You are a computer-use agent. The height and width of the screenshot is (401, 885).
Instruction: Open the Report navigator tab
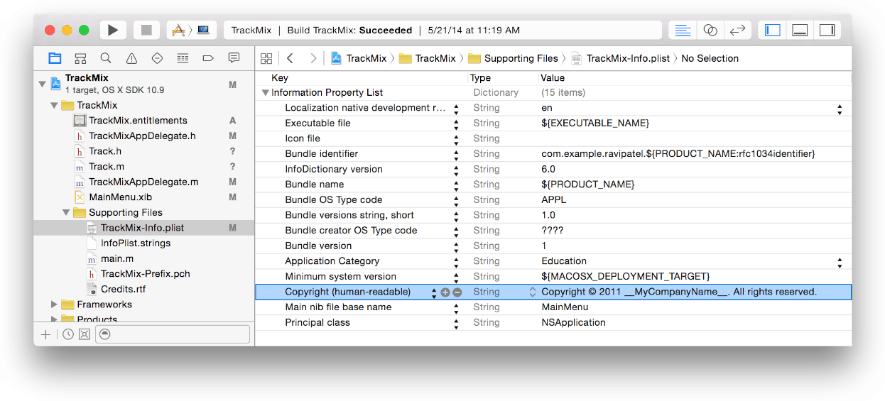[x=234, y=58]
